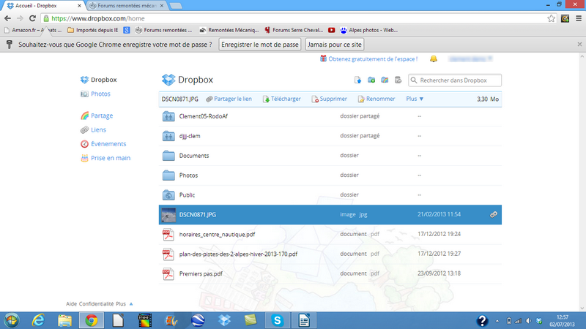Image resolution: width=586 pixels, height=329 pixels.
Task: Open the Confidentialité footer link
Action: coord(96,304)
